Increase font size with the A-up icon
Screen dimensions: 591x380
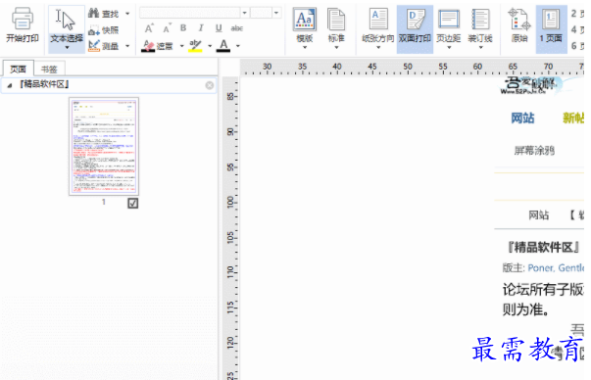tap(149, 28)
